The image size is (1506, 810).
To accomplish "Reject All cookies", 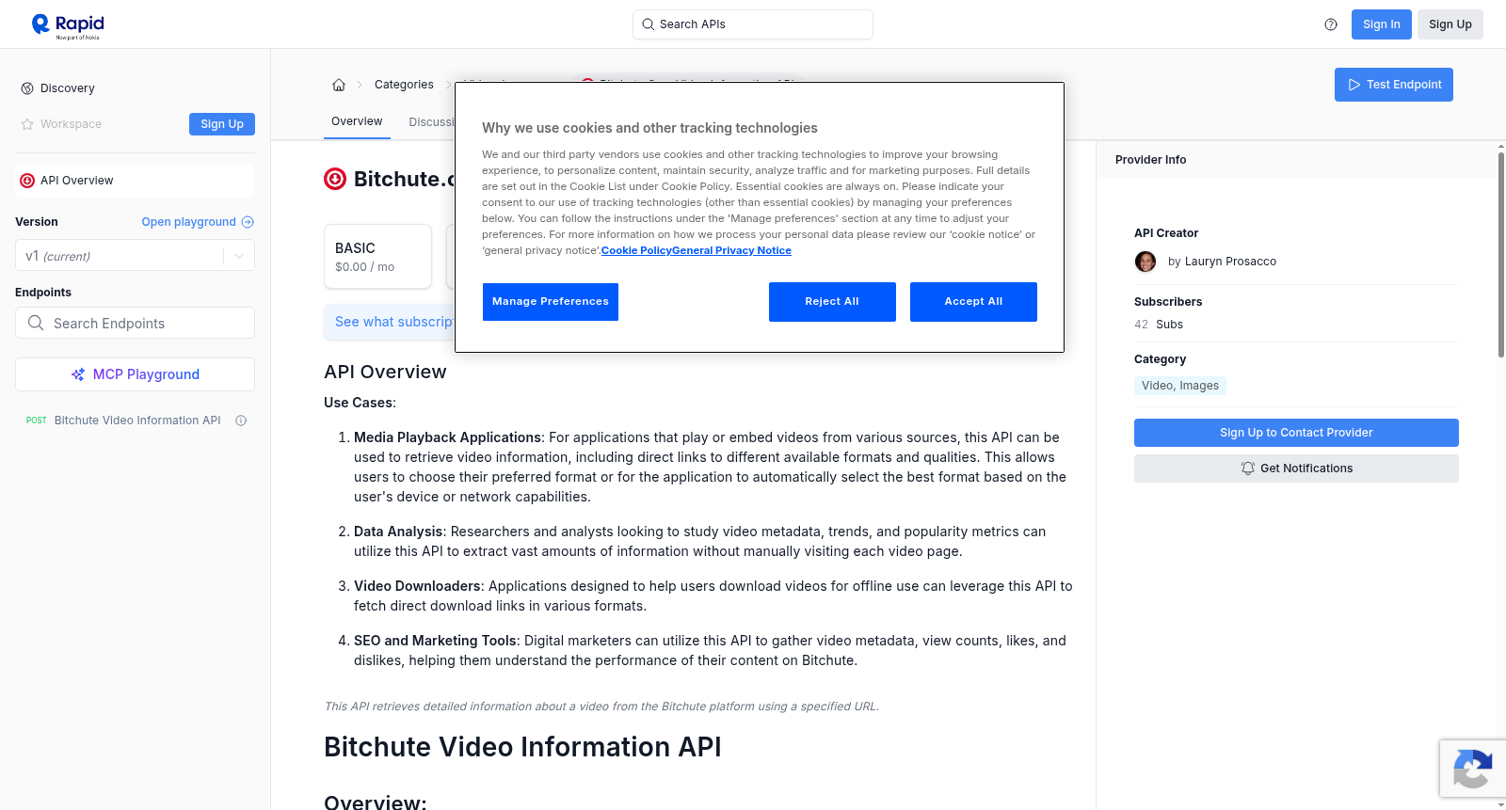I will 832,302.
